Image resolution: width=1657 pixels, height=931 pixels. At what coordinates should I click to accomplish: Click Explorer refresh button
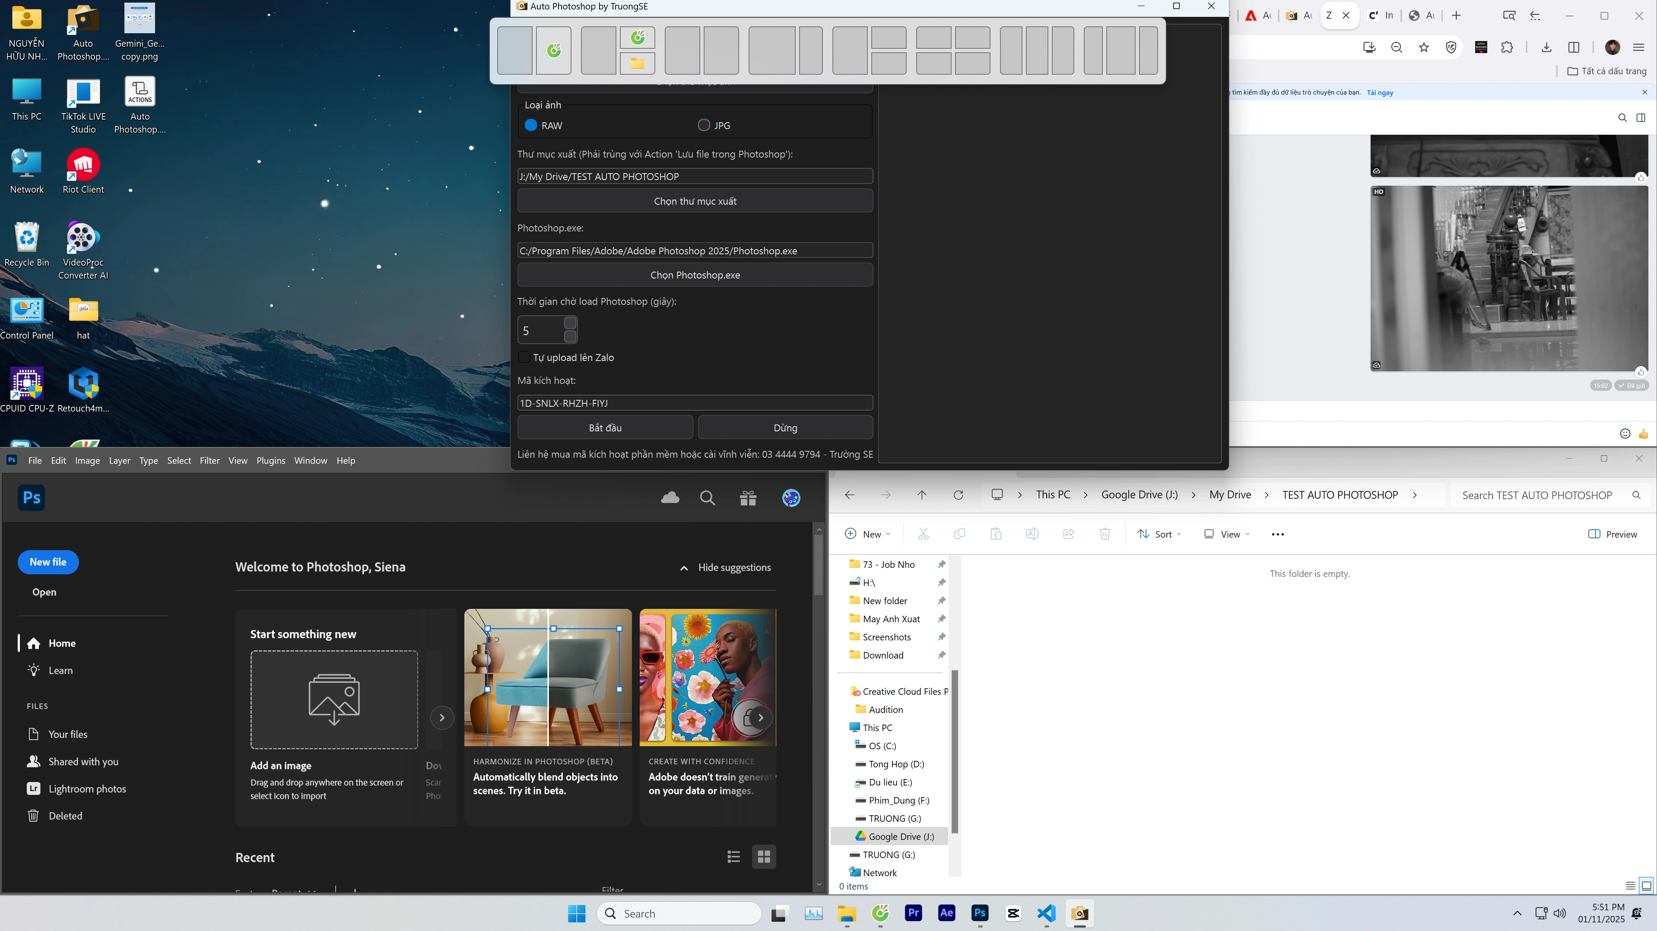pyautogui.click(x=958, y=494)
